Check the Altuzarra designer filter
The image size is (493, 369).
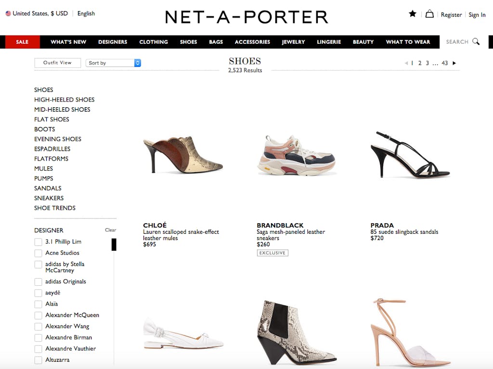click(38, 360)
